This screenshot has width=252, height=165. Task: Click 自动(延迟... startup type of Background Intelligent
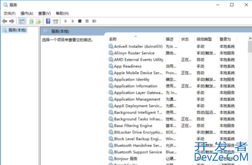206,113
